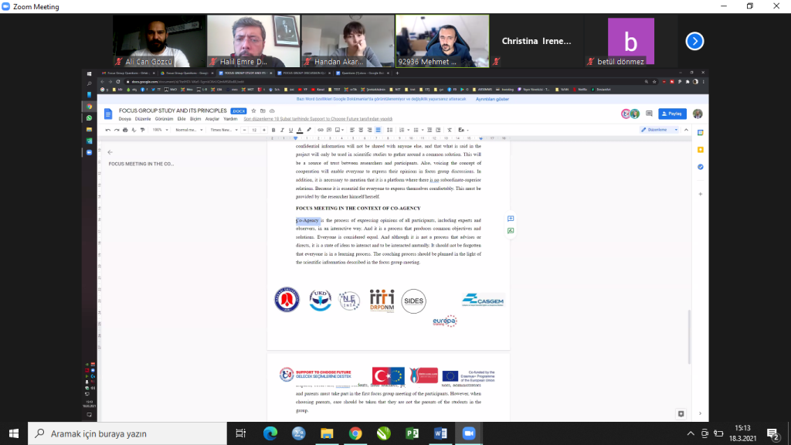Open the Biçim menu

coord(195,119)
